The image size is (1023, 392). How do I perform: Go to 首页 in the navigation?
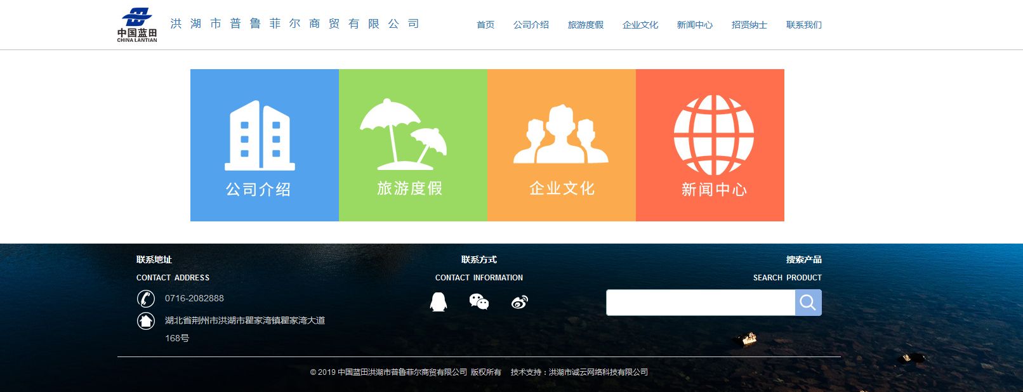(x=485, y=25)
